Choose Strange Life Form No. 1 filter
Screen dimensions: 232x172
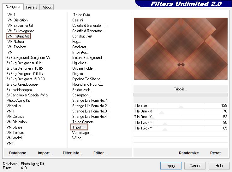tap(91, 100)
